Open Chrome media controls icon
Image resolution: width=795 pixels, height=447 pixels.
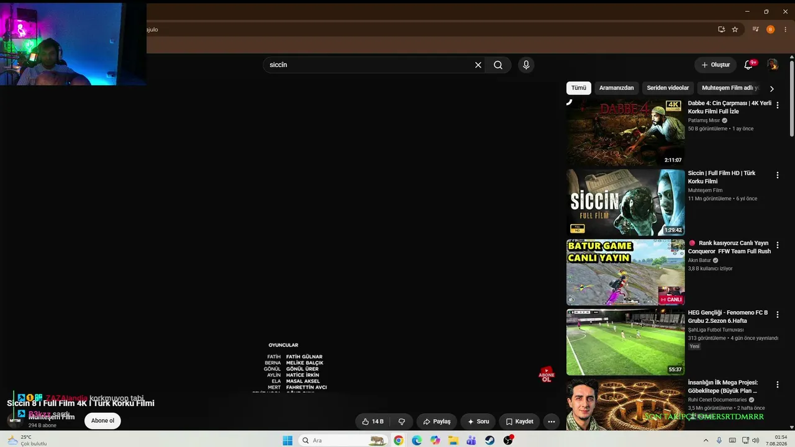point(755,29)
